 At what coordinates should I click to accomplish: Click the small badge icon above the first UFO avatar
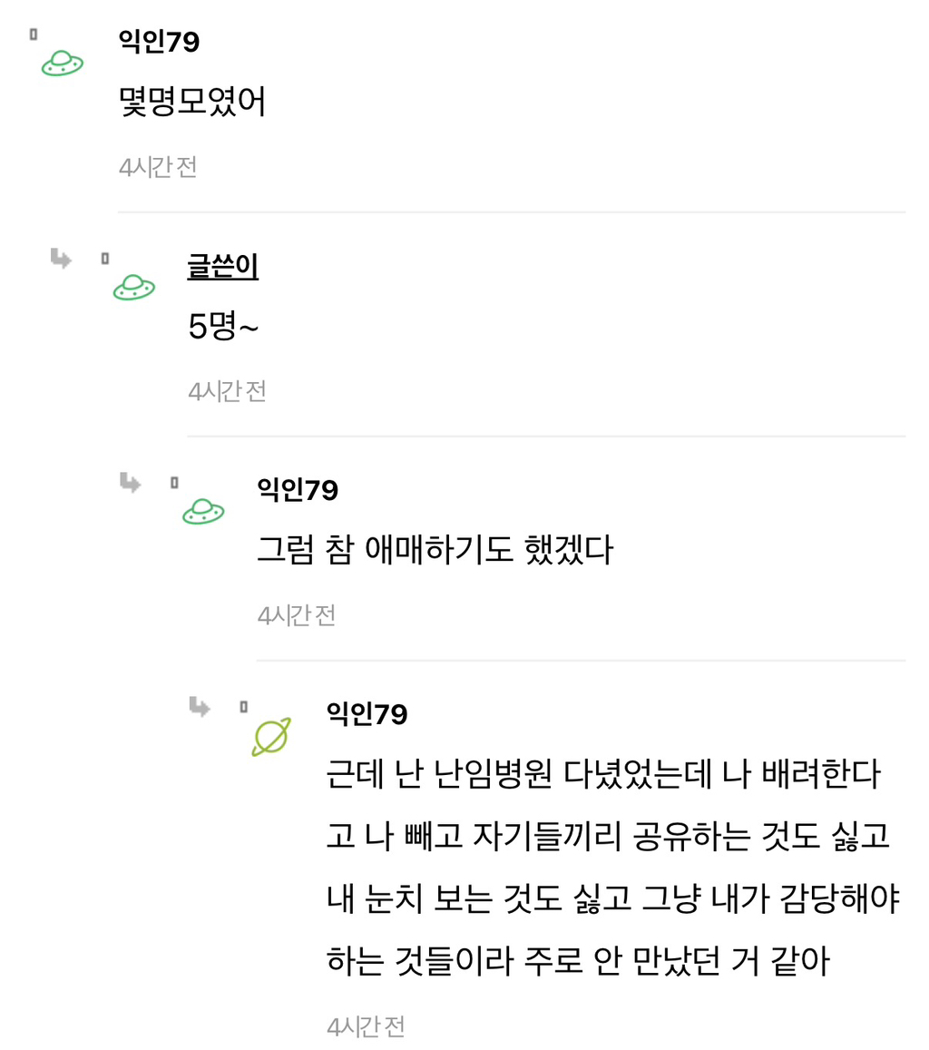coord(33,33)
